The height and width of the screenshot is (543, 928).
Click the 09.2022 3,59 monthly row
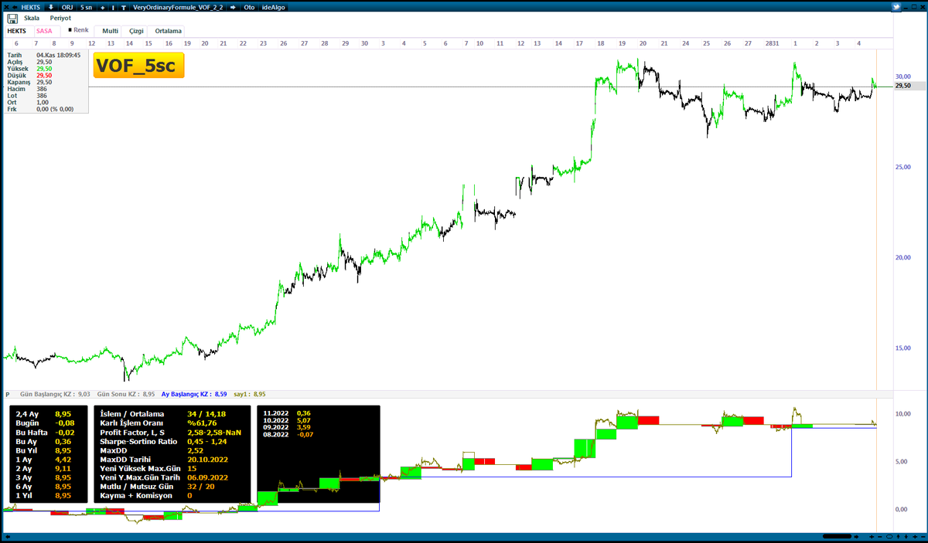click(288, 427)
